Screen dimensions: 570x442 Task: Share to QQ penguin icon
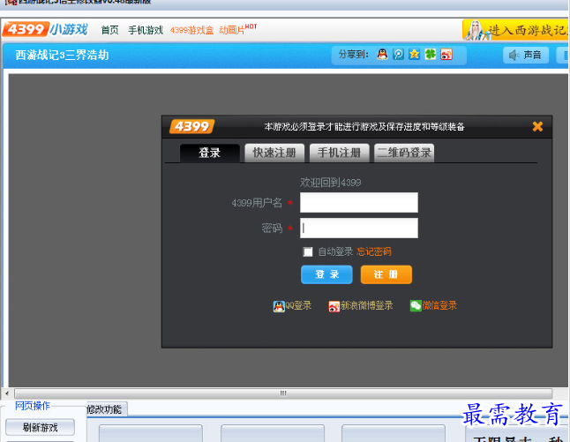[x=382, y=55]
